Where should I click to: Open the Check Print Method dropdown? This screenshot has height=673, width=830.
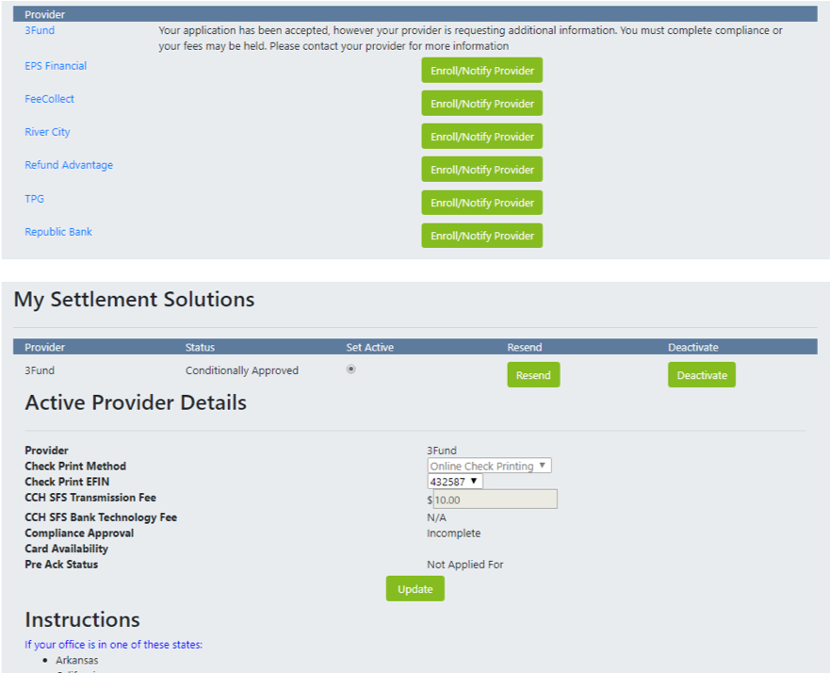[x=489, y=466]
